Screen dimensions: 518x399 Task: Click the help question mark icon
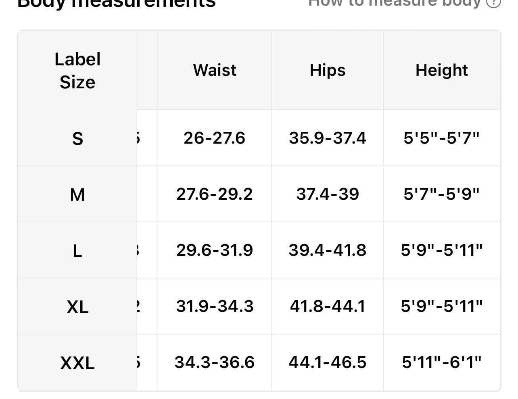(493, 2)
